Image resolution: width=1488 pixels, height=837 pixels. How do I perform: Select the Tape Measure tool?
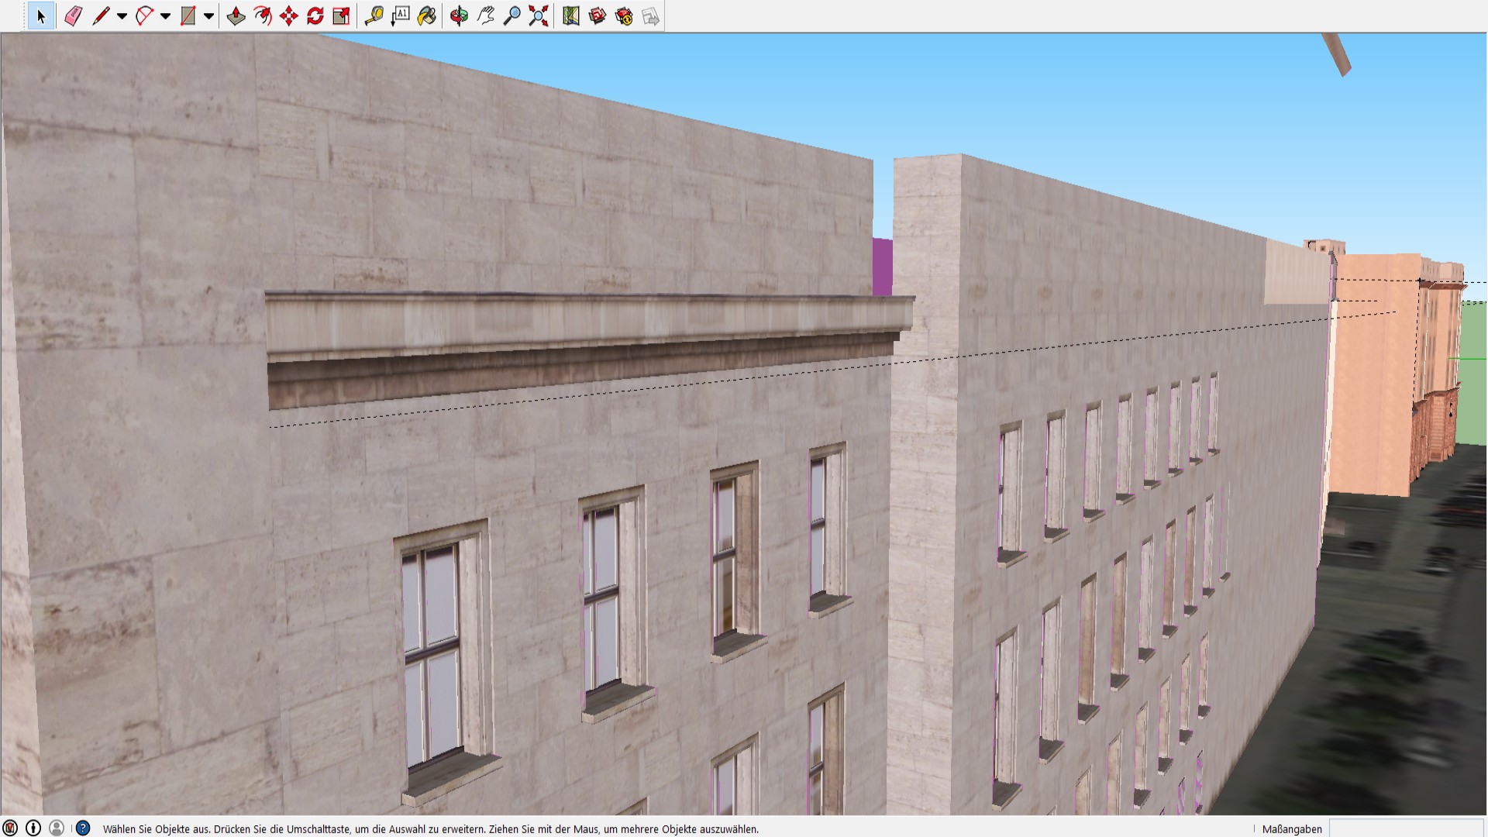374,16
